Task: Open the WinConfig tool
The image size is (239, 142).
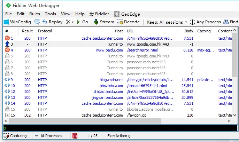Action: (17, 22)
